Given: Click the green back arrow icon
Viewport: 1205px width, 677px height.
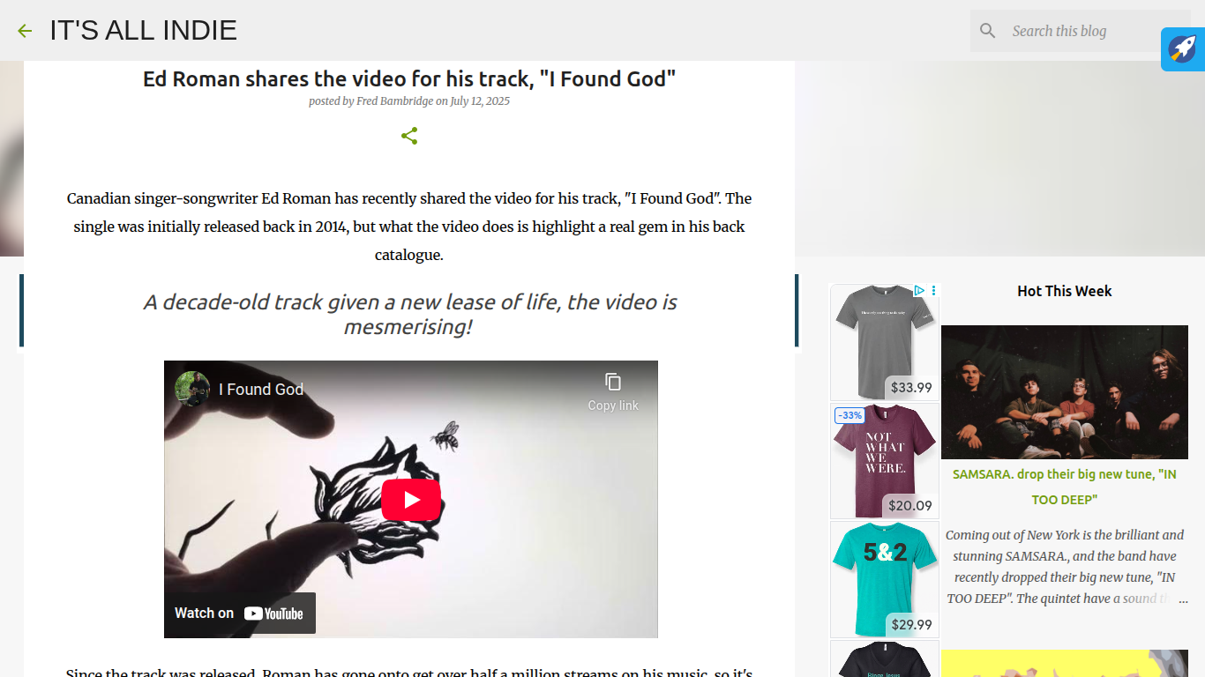Looking at the screenshot, I should [25, 31].
